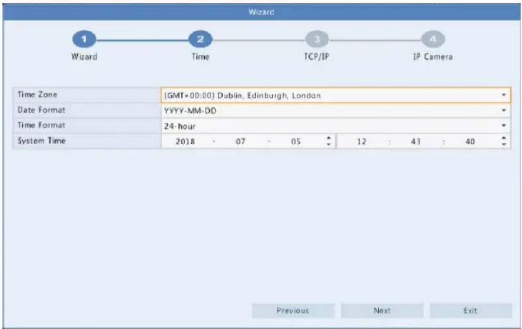522x329 pixels.
Task: Click the day field 05
Action: pos(296,142)
